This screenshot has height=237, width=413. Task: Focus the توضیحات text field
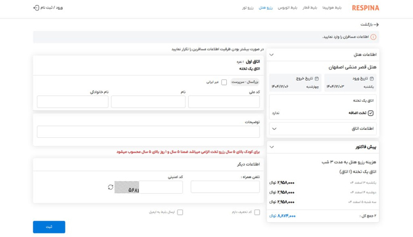149,132
